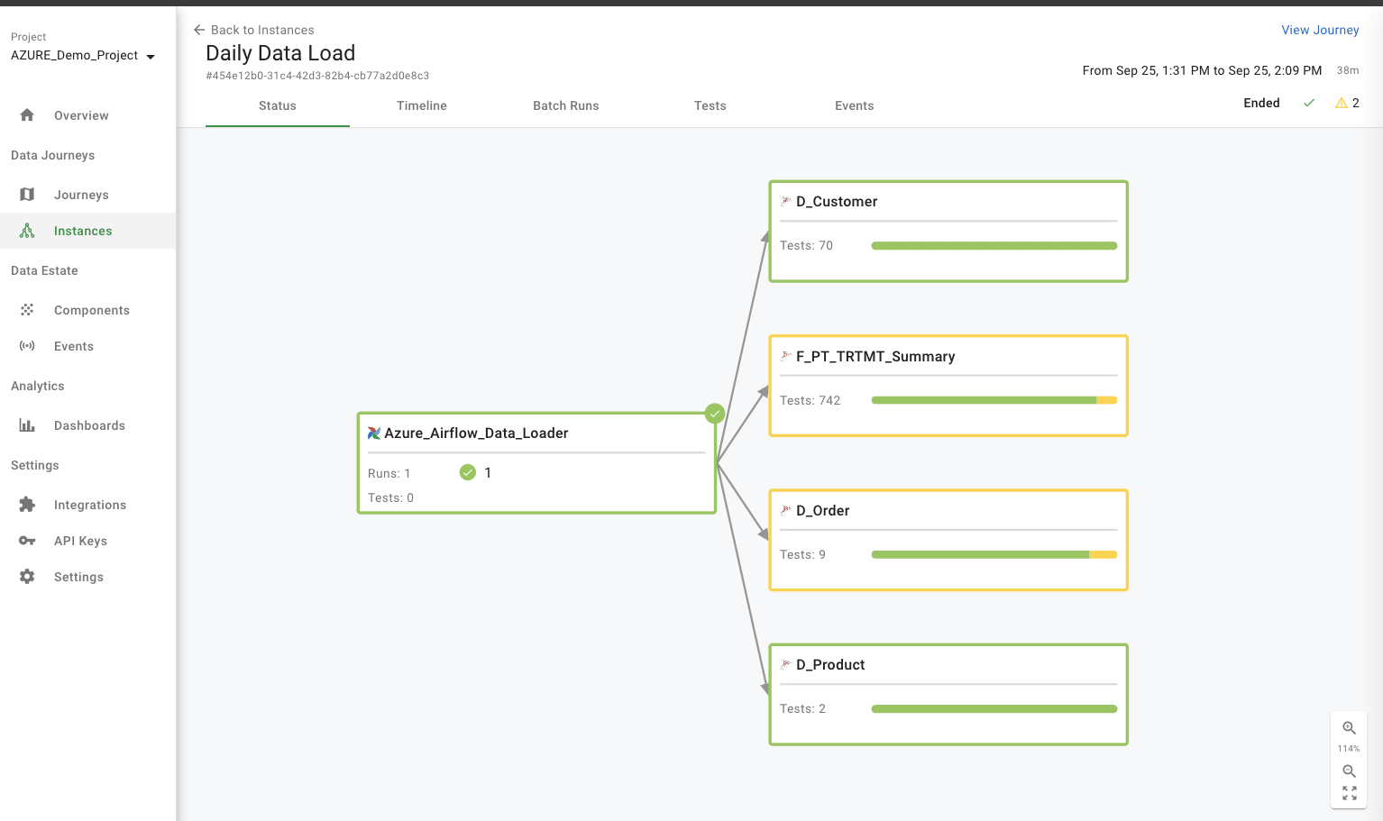Click the fit-to-screen arrows icon
Image resolution: width=1383 pixels, height=821 pixels.
click(1349, 792)
